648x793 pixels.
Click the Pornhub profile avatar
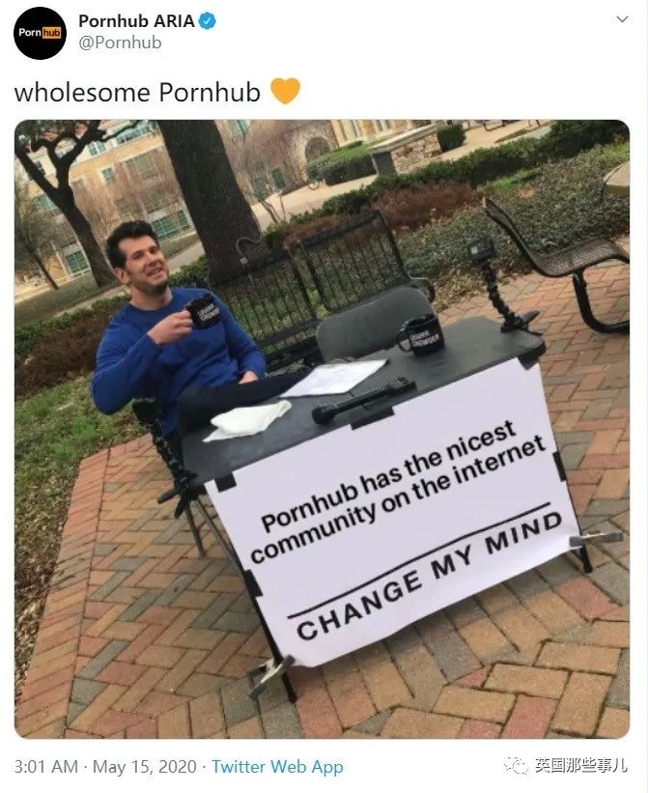click(x=40, y=34)
